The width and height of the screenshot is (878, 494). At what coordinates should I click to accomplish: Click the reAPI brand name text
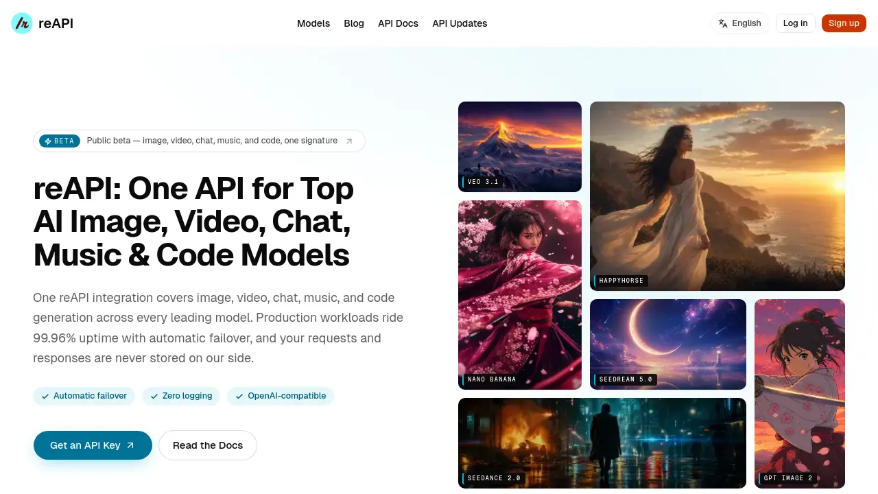point(56,23)
